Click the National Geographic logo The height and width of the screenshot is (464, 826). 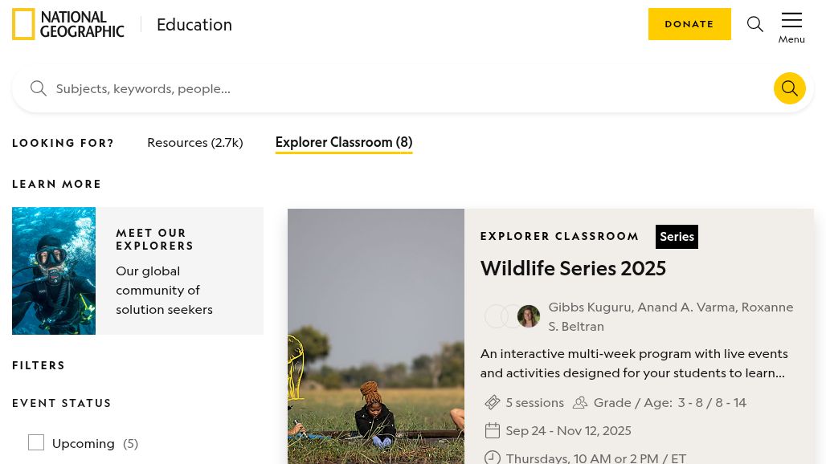[68, 24]
